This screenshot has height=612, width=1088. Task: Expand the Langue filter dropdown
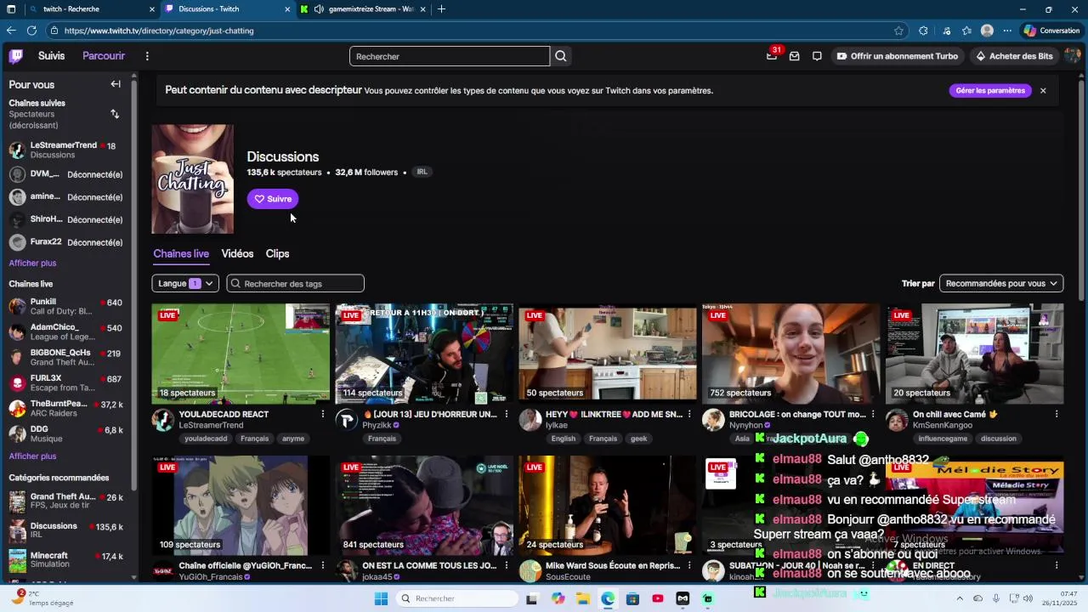click(x=185, y=284)
